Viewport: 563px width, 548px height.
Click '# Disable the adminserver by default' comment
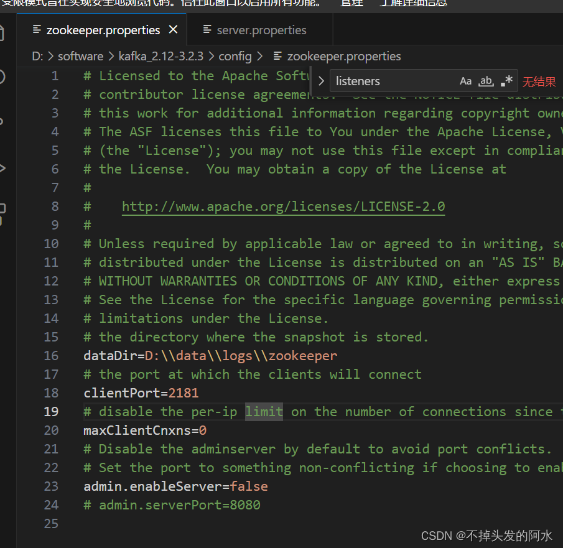pos(318,449)
